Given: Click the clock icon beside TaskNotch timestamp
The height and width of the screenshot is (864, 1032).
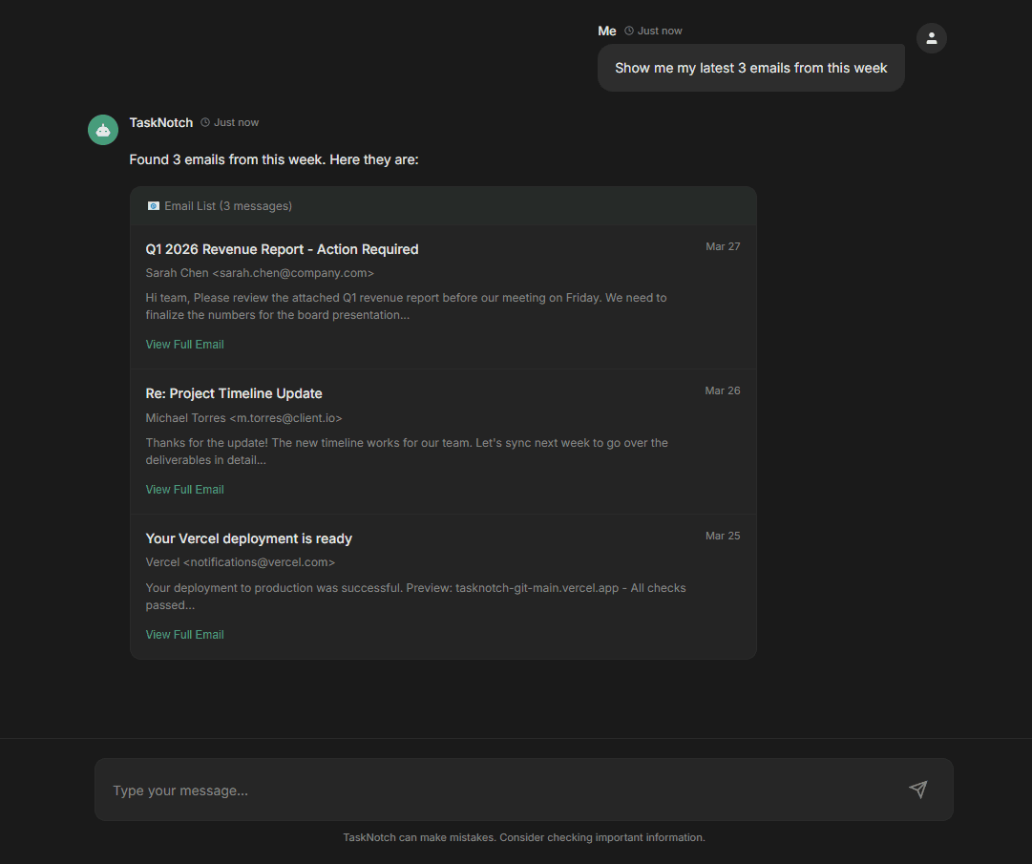Looking at the screenshot, I should click(205, 122).
